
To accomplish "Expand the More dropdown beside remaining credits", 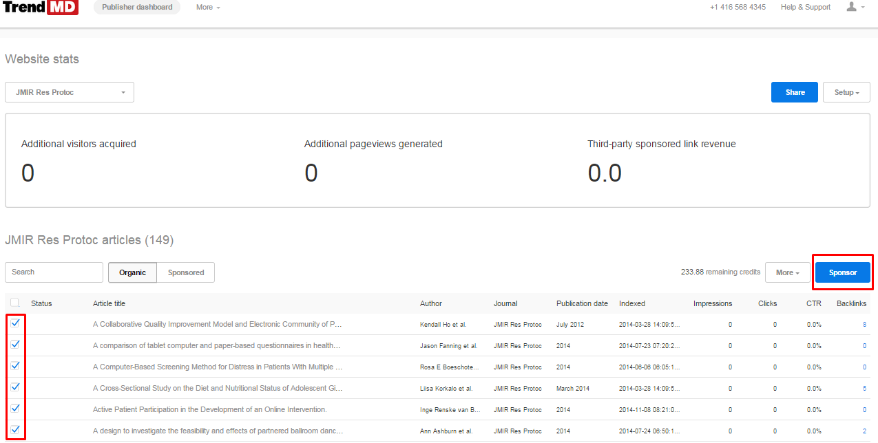I will coord(787,272).
